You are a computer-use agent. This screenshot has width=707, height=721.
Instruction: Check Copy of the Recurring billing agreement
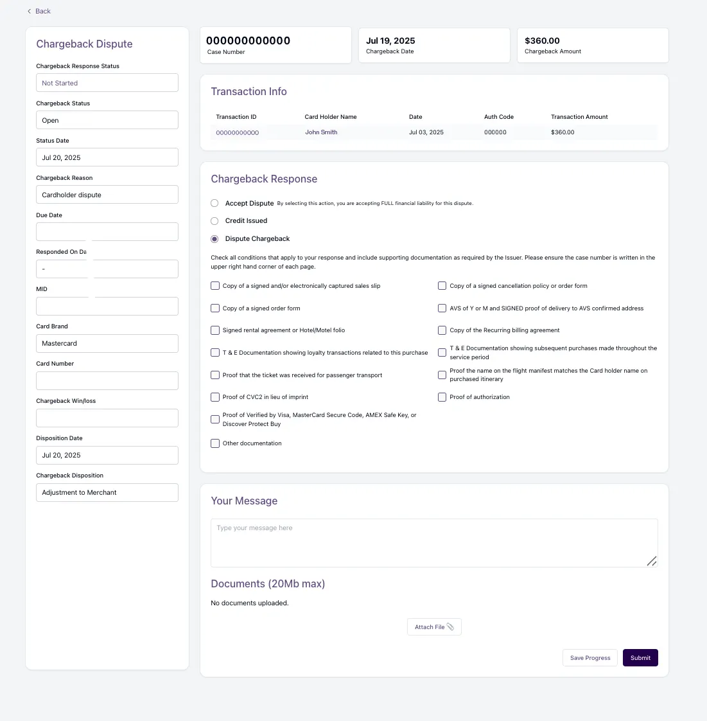442,330
